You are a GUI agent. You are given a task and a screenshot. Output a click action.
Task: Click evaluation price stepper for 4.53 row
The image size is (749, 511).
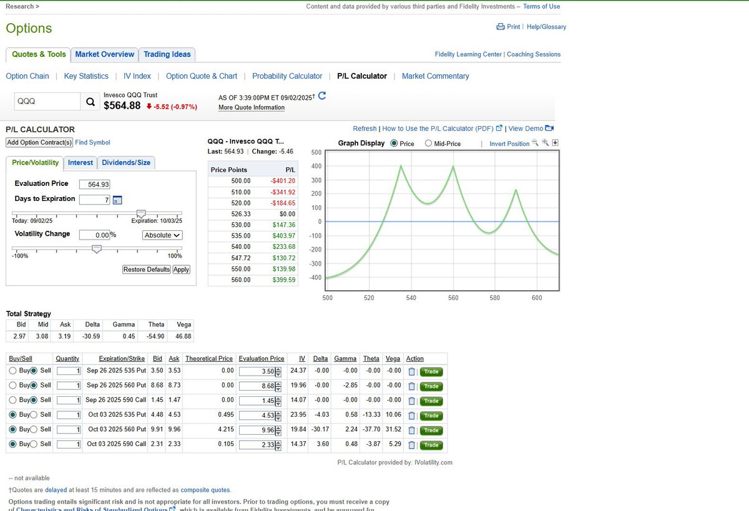279,416
